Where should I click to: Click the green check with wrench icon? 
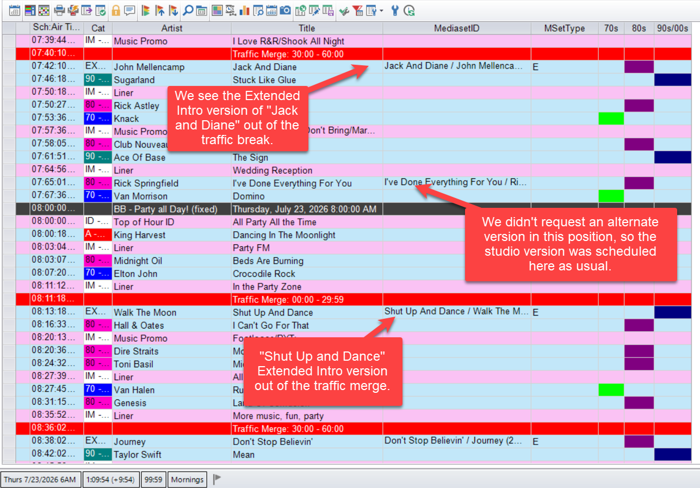(344, 10)
